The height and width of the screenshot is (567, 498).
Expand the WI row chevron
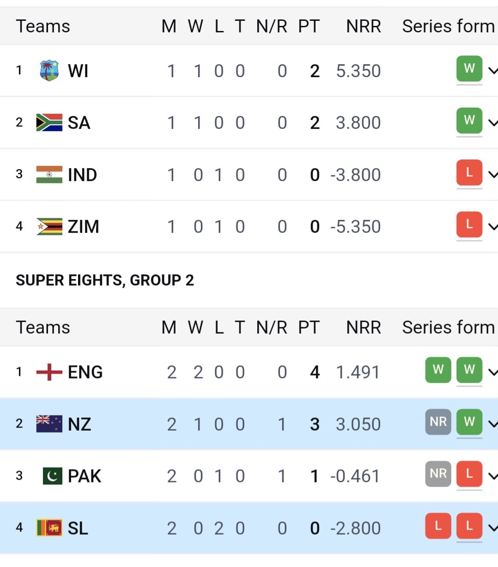pyautogui.click(x=492, y=71)
